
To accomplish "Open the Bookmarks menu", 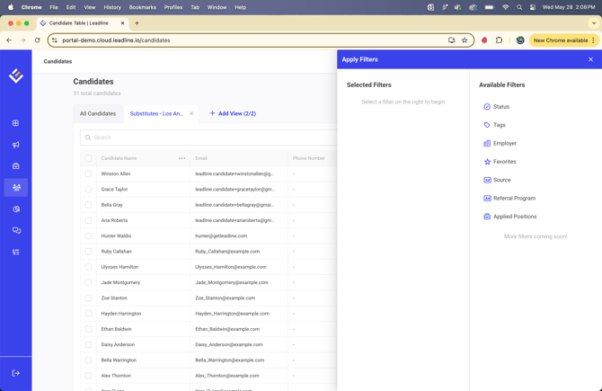I will pos(143,7).
